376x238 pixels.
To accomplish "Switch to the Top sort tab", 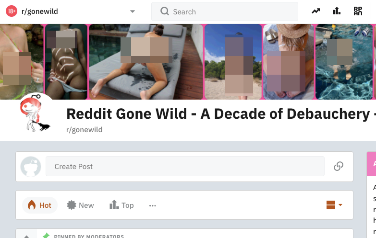I will click(x=121, y=205).
